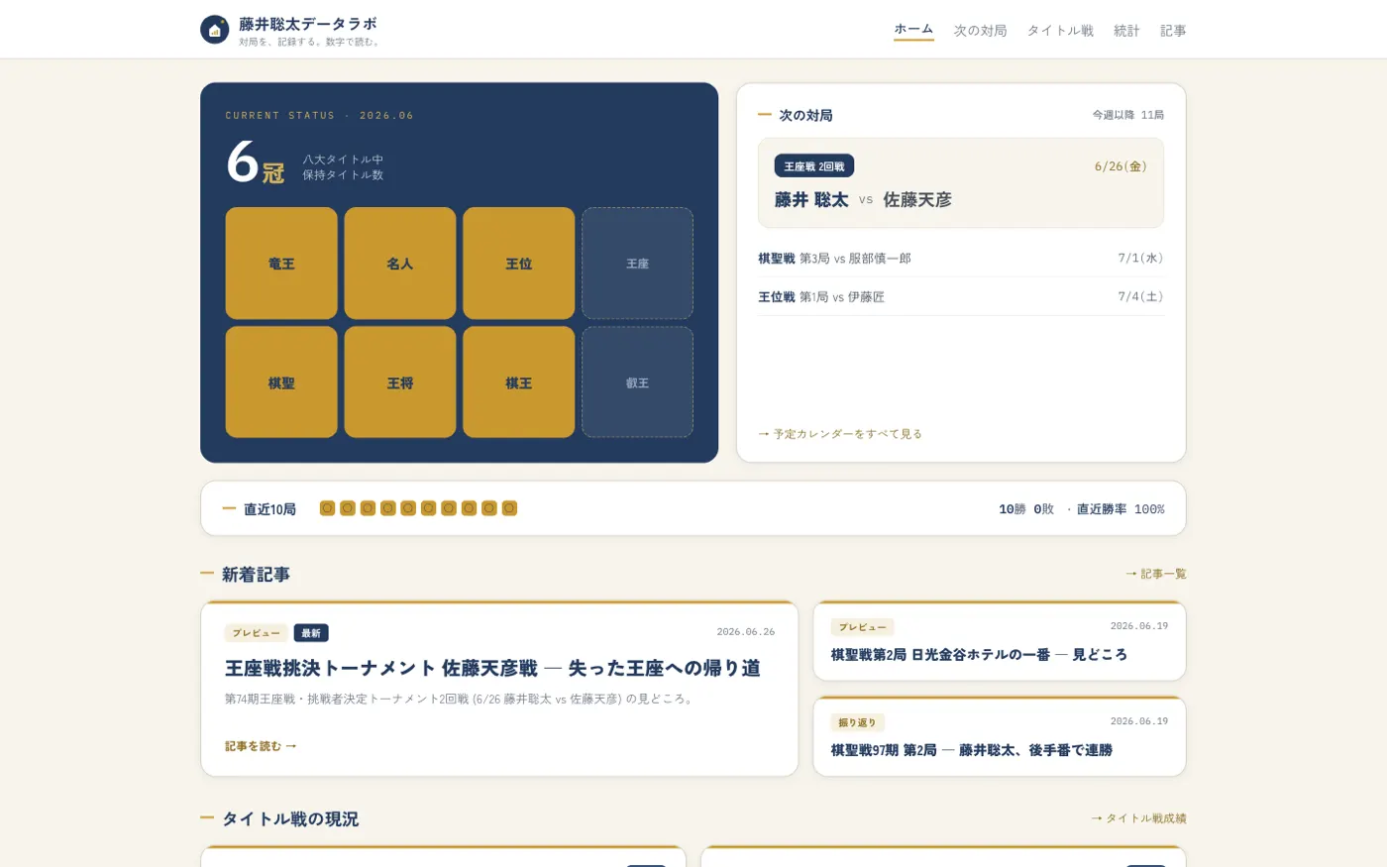Click the last win marker in 直近10局
1387x867 pixels.
509,508
